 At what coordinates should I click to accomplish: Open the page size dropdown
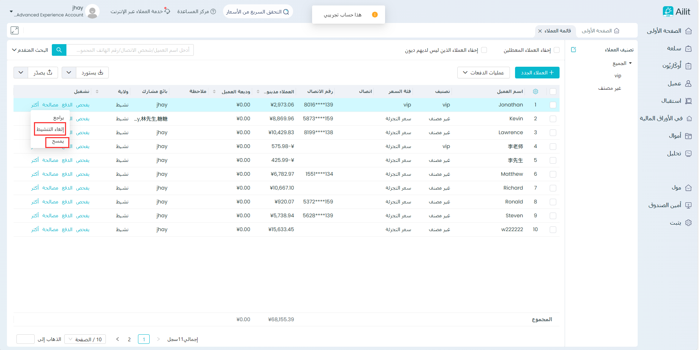tap(85, 339)
